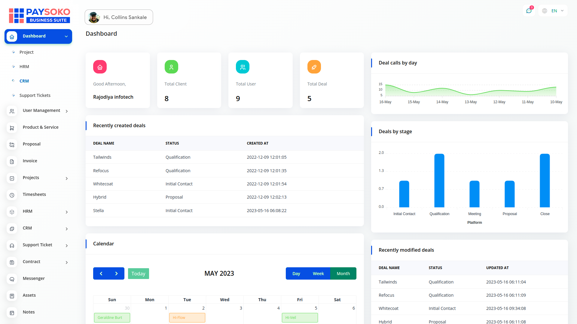Open Timesheets via its clock icon

pyautogui.click(x=12, y=195)
